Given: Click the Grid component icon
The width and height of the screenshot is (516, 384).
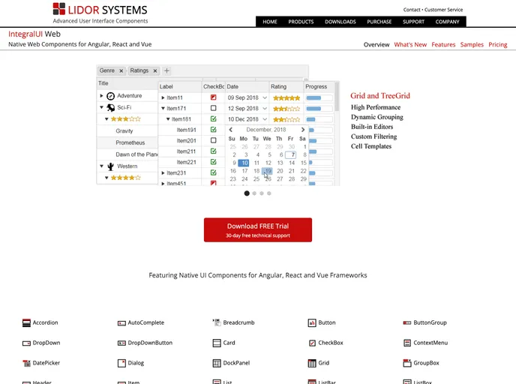Looking at the screenshot, I should pos(312,363).
